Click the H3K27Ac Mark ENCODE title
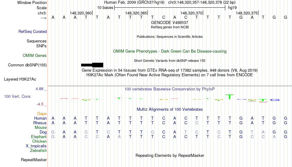Viewport: 292px width, 167px height. click(170, 75)
